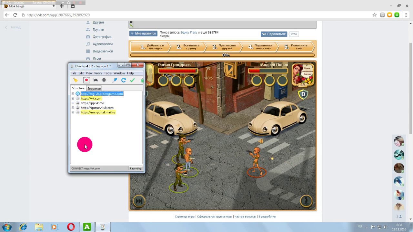Open a new tab with the plus icon
Image resolution: width=413 pixels, height=232 pixels.
click(62, 6)
